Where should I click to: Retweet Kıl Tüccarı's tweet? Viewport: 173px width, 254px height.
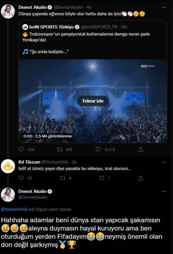pos(62,178)
